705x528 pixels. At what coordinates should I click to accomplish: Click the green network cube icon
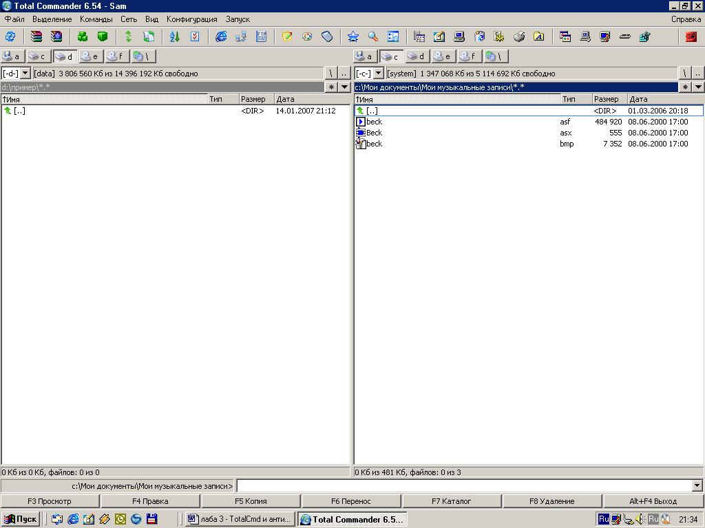point(645,37)
